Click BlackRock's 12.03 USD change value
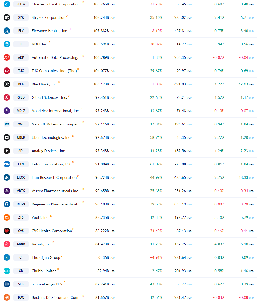The image size is (257, 301). pyautogui.click(x=246, y=84)
